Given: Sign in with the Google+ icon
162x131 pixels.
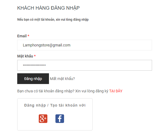Looking at the screenshot, I should click(x=43, y=119).
